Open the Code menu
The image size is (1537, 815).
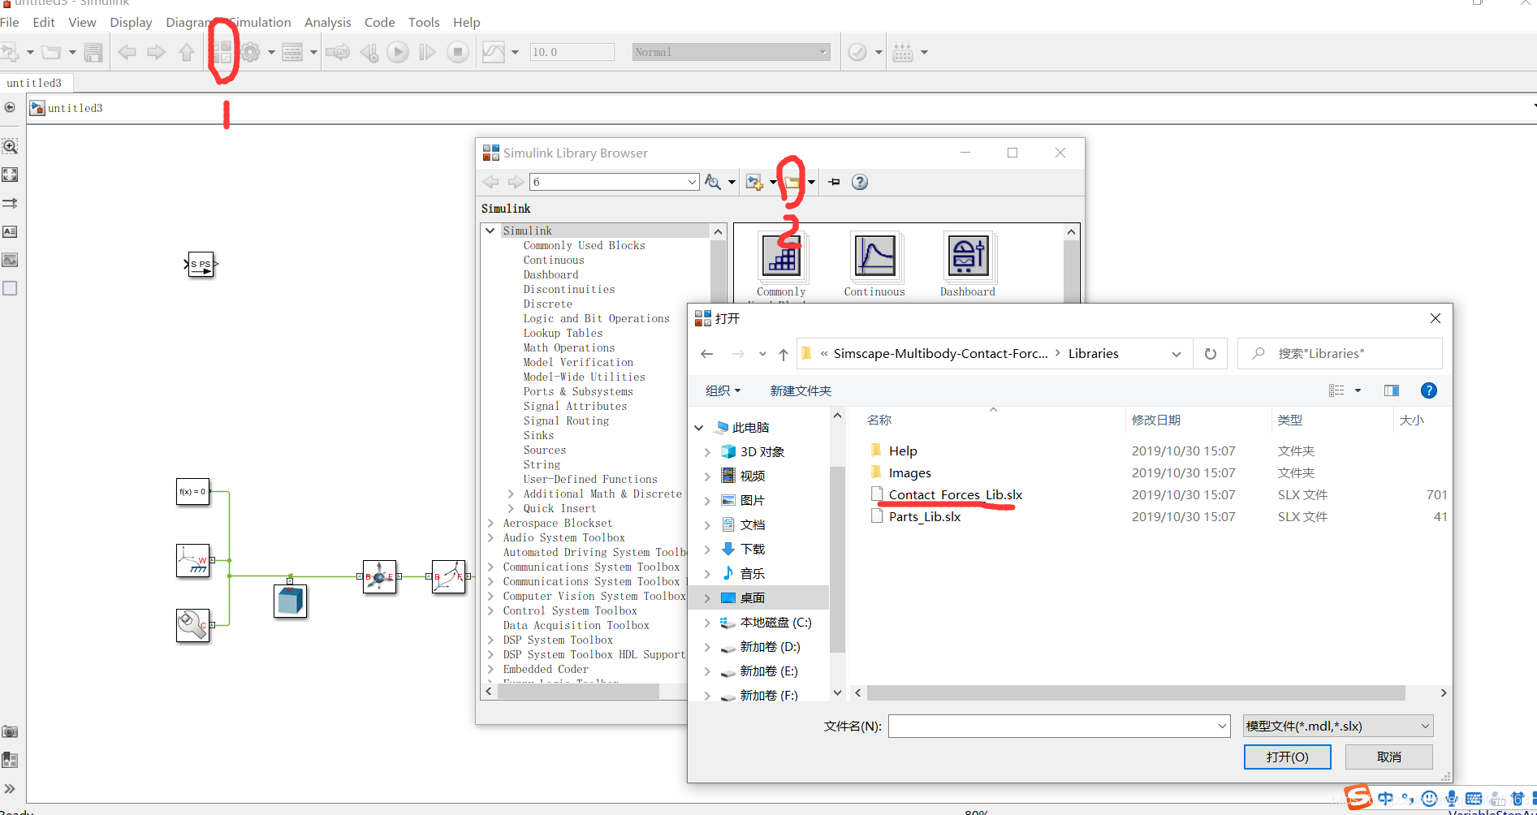coord(380,22)
